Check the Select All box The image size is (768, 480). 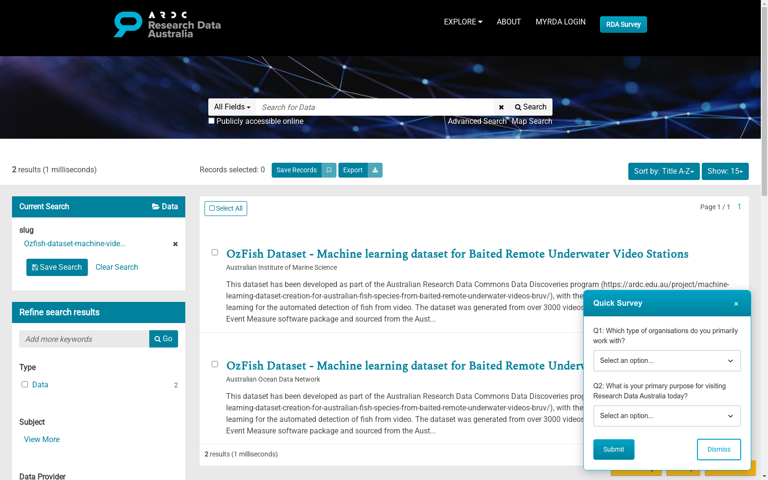(226, 208)
